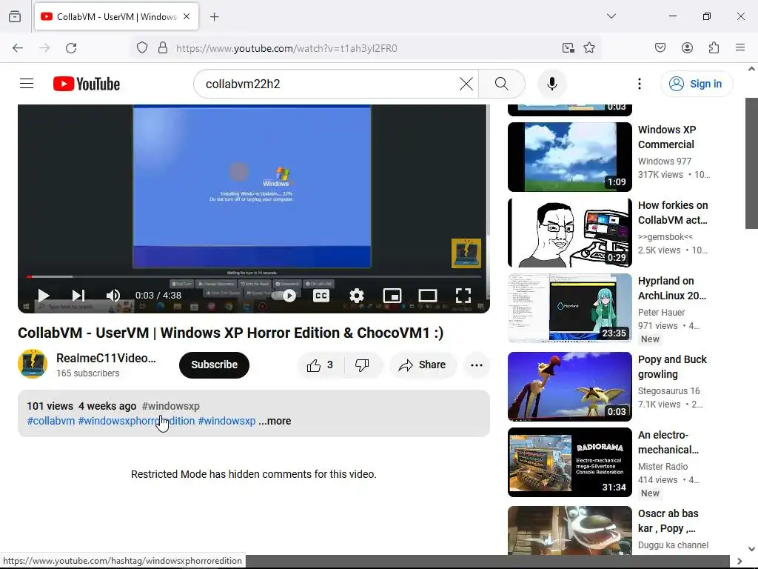Toggle closed captions
Image resolution: width=758 pixels, height=569 pixels.
(321, 295)
